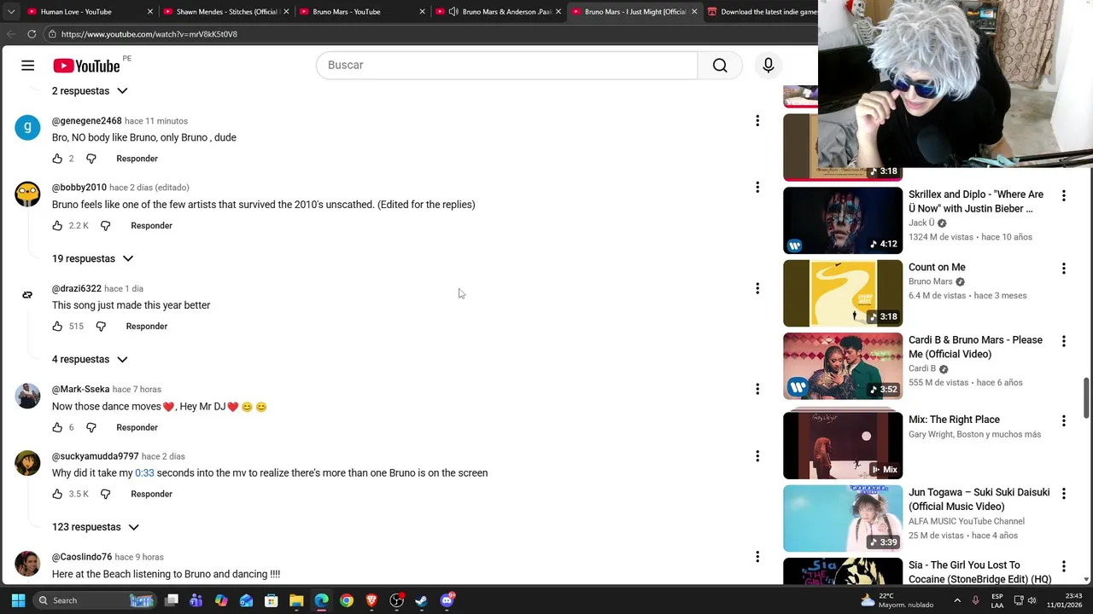The height and width of the screenshot is (614, 1093).
Task: Click Responder under @bobby2010's comment
Action: coord(151,226)
